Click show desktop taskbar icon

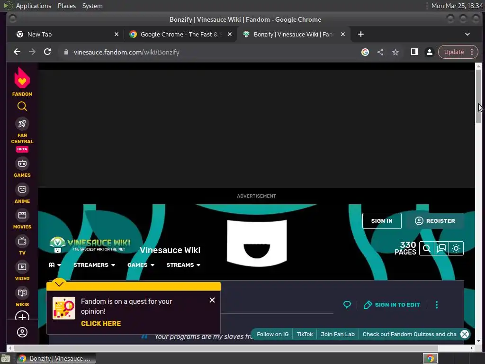click(x=6, y=358)
